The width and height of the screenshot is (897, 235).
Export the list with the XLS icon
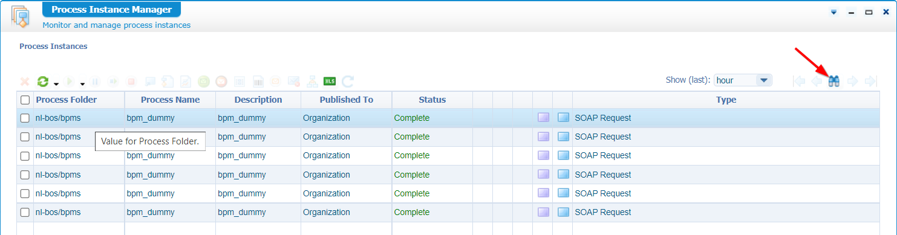point(330,81)
